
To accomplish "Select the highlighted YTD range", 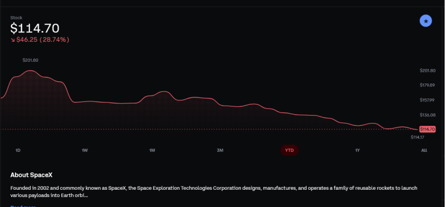I will (289, 150).
